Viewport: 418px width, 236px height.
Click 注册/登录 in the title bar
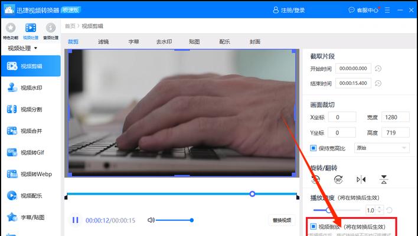tap(289, 10)
